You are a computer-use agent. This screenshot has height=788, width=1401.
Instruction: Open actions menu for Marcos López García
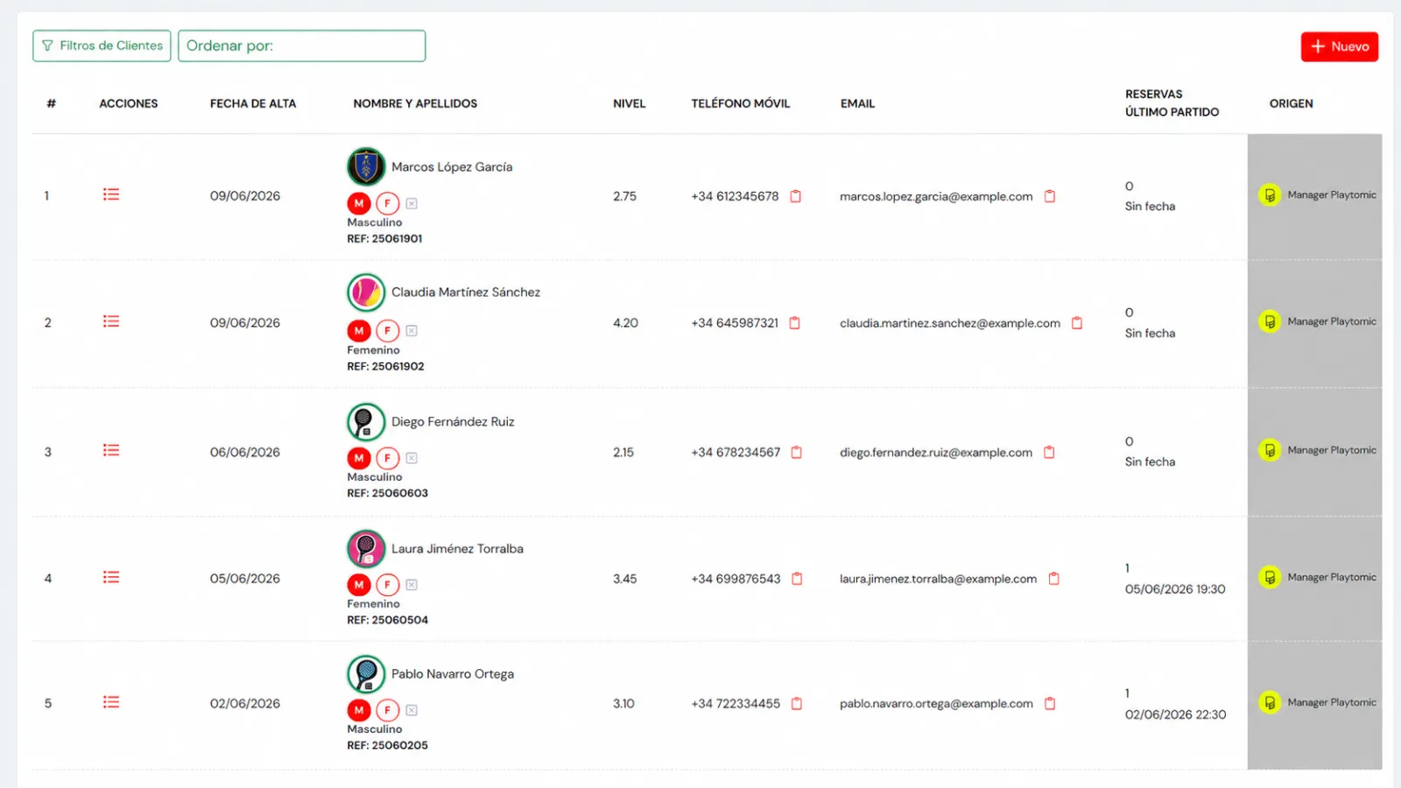click(x=111, y=194)
